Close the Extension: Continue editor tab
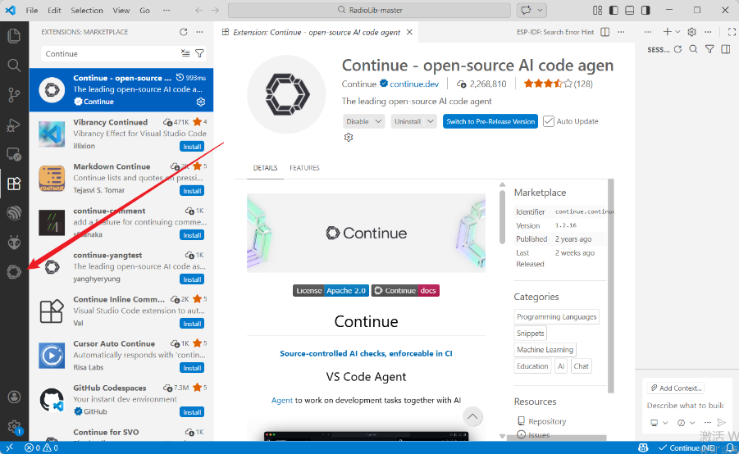Screen dimensions: 739x454 click(x=409, y=32)
